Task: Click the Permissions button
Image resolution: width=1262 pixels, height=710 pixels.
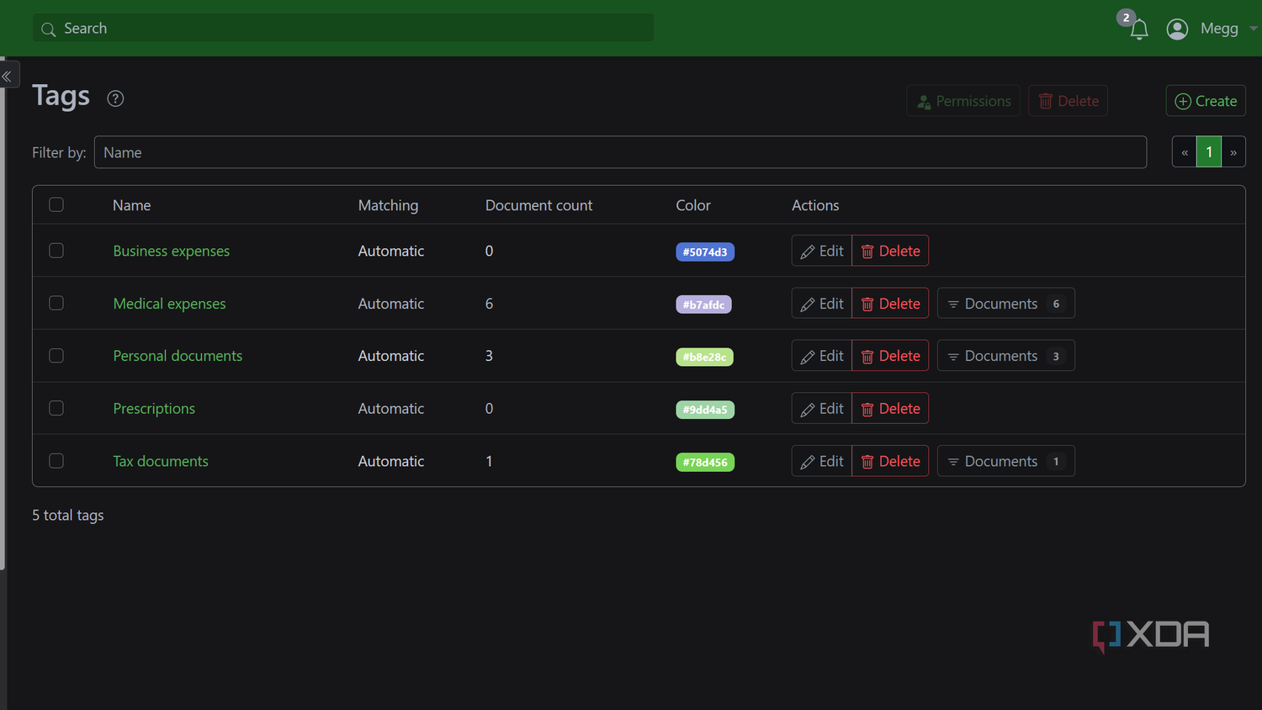Action: click(x=963, y=101)
